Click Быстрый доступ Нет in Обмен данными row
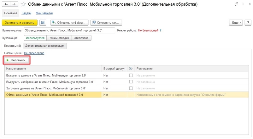 click(x=106, y=95)
